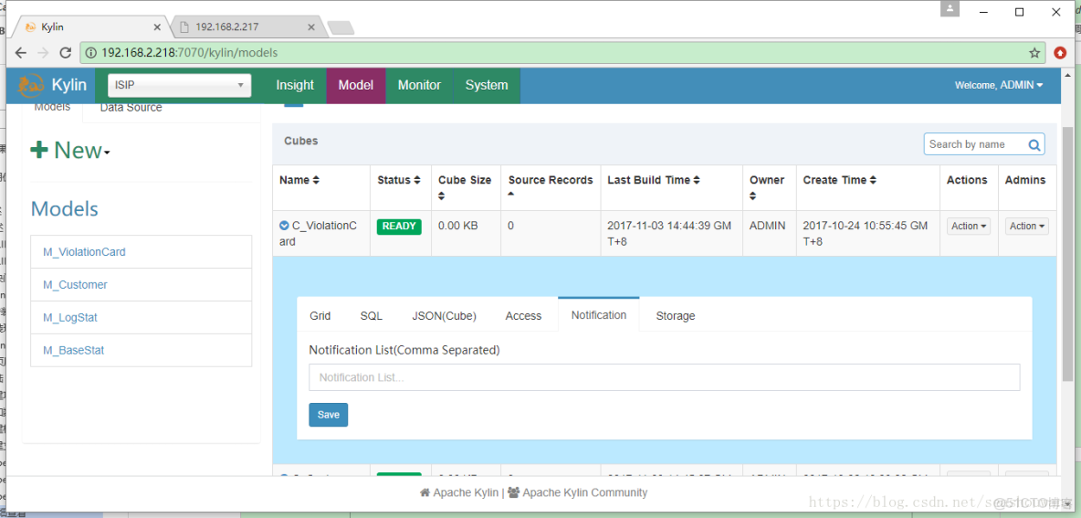
Task: Open Admins Action dropdown for C_ViolationCard
Action: [1027, 227]
